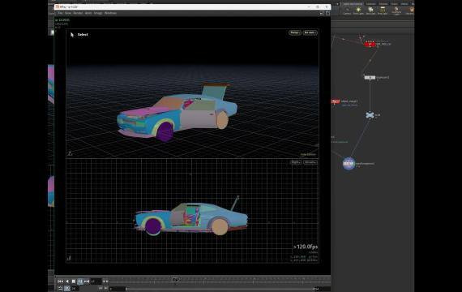Open the File menu
Image resolution: width=462 pixels, height=292 pixels.
[61, 13]
